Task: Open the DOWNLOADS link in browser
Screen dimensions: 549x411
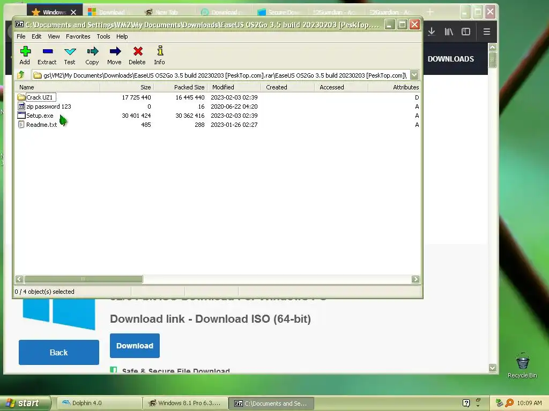Action: (450, 59)
